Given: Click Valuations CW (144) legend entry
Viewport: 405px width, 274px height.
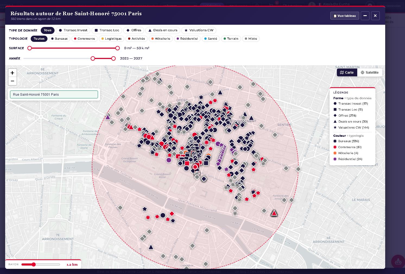Looking at the screenshot, I should (x=351, y=127).
